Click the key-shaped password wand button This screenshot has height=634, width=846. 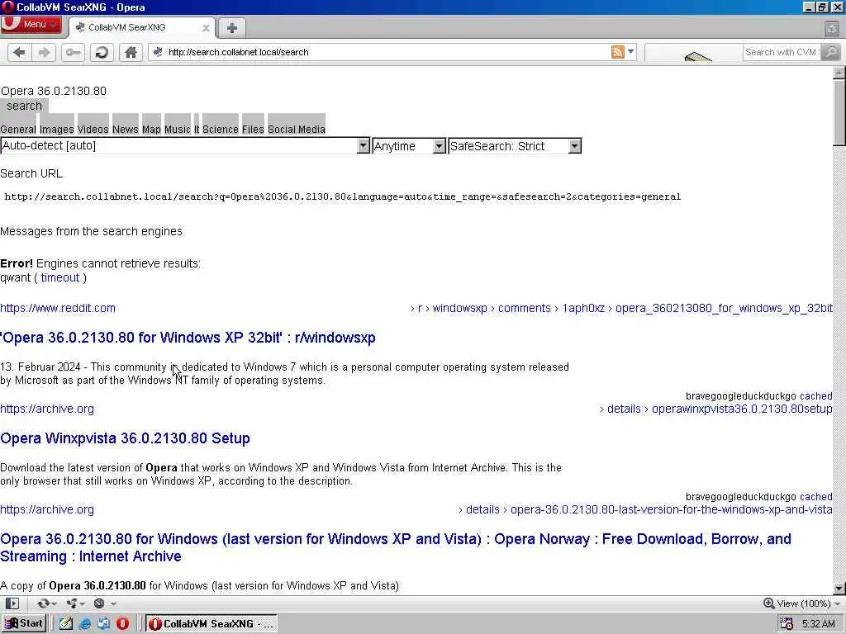73,52
